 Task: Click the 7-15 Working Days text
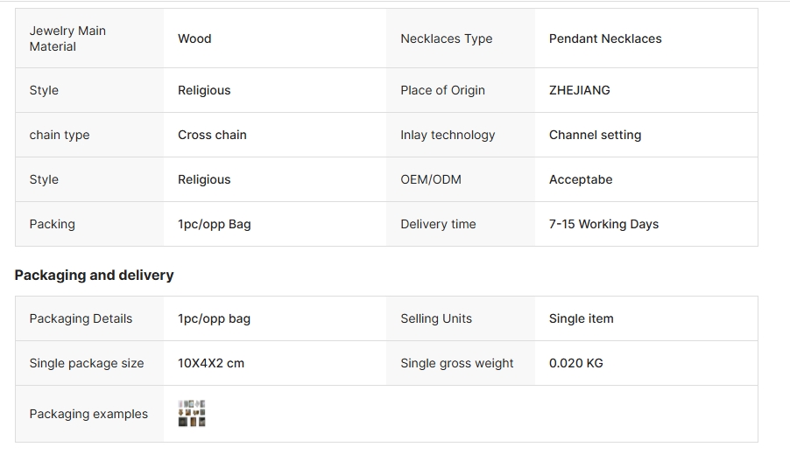(x=603, y=224)
